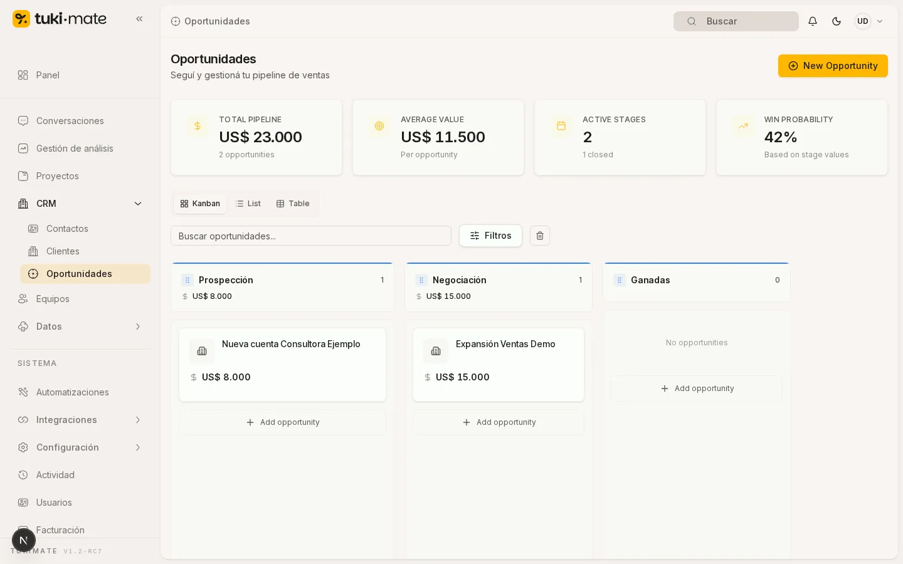Click the round N avatar badge
This screenshot has height=564, width=903.
coord(24,540)
